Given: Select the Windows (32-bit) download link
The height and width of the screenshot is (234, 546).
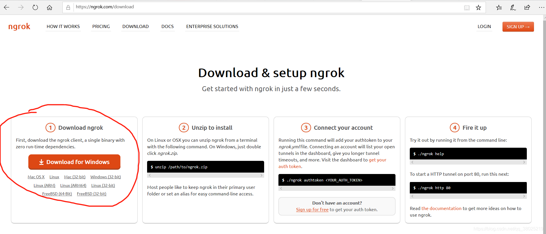Looking at the screenshot, I should pyautogui.click(x=106, y=177).
